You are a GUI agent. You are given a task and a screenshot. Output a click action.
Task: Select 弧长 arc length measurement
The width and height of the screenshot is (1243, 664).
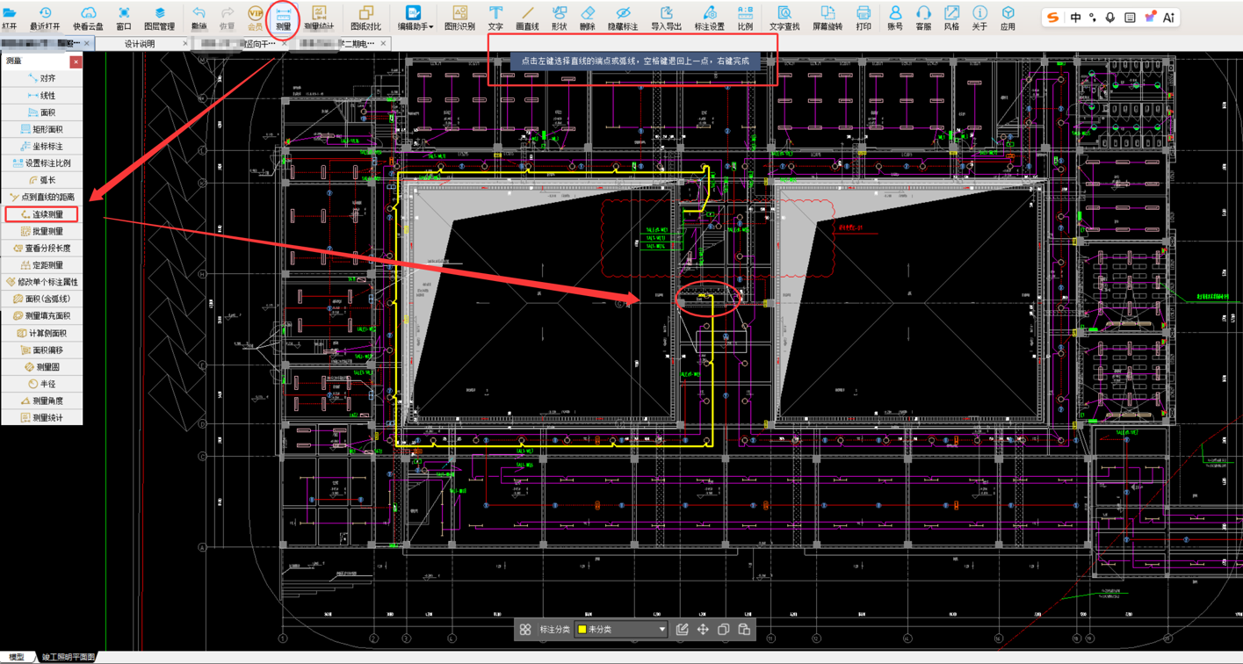tap(41, 180)
